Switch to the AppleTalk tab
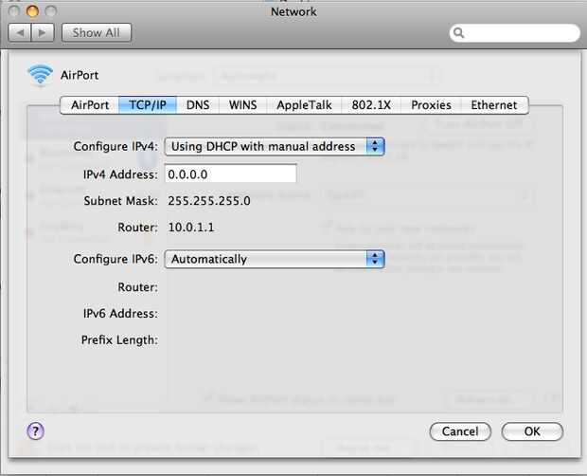This screenshot has height=476, width=587. coord(304,105)
